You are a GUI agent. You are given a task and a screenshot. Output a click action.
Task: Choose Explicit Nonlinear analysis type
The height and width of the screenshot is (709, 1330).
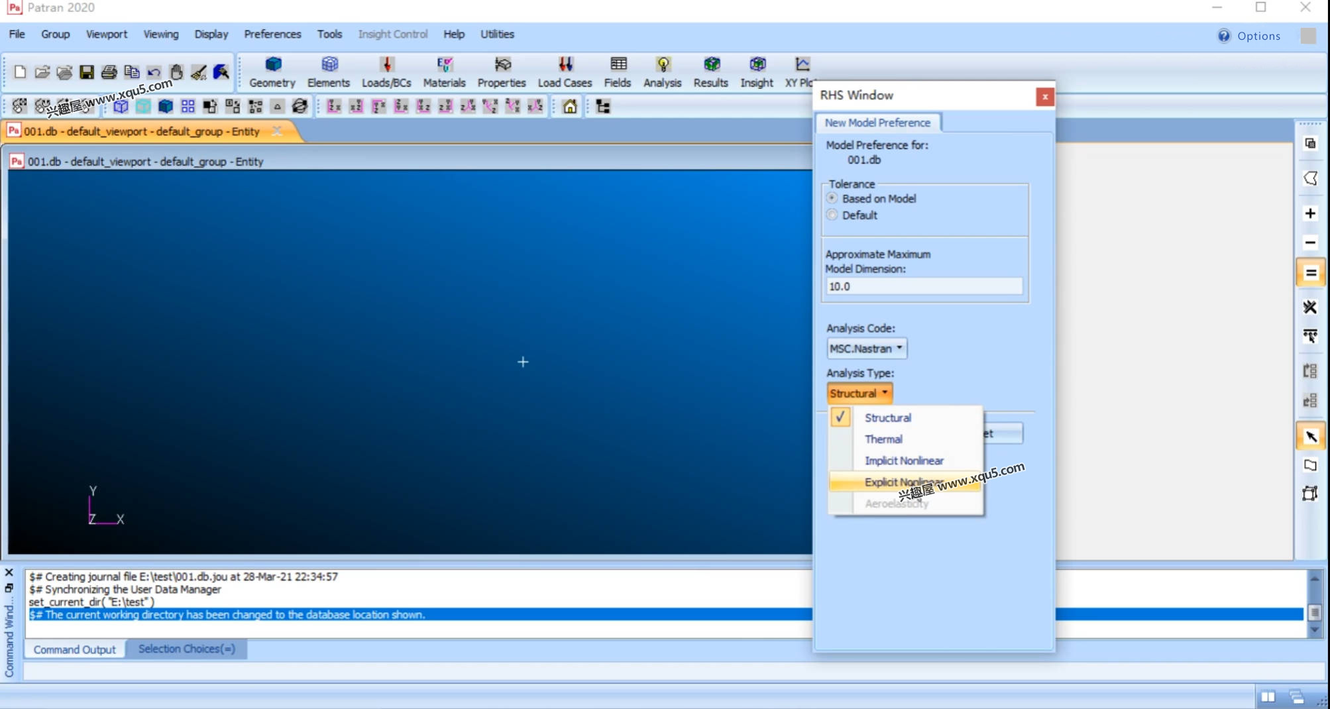tap(905, 482)
